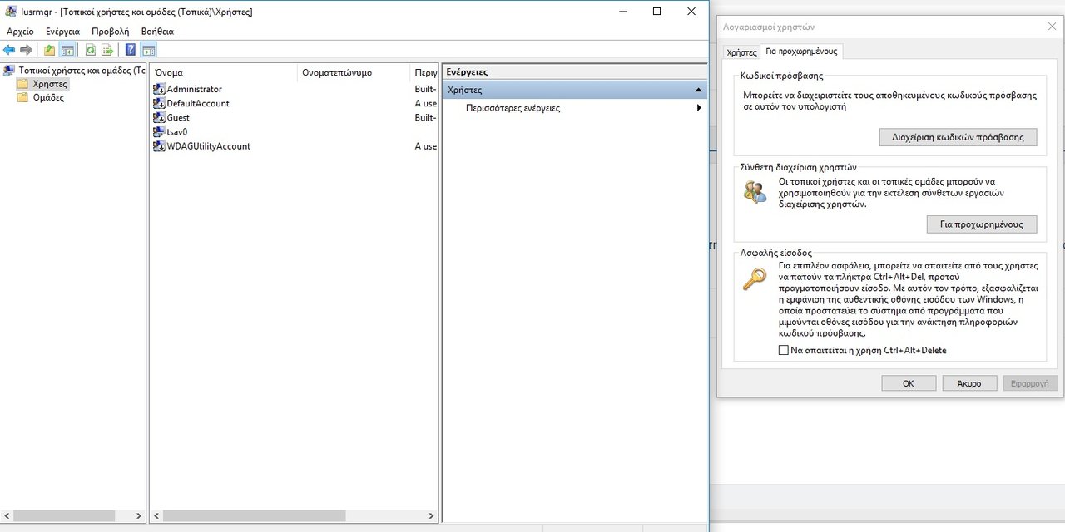Open the Ενέργεια menu
This screenshot has height=532, width=1065.
click(x=62, y=31)
